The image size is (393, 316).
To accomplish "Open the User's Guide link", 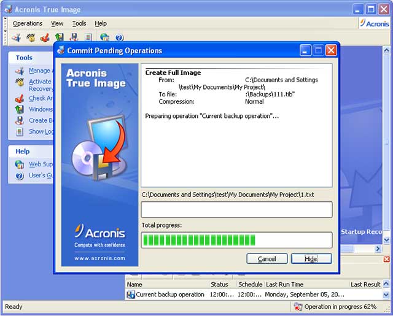I will [41, 175].
